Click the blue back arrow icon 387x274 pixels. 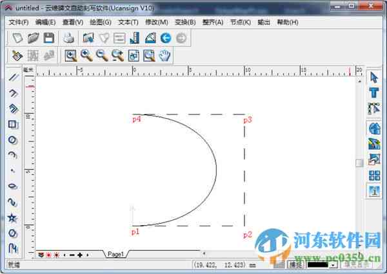(x=166, y=38)
